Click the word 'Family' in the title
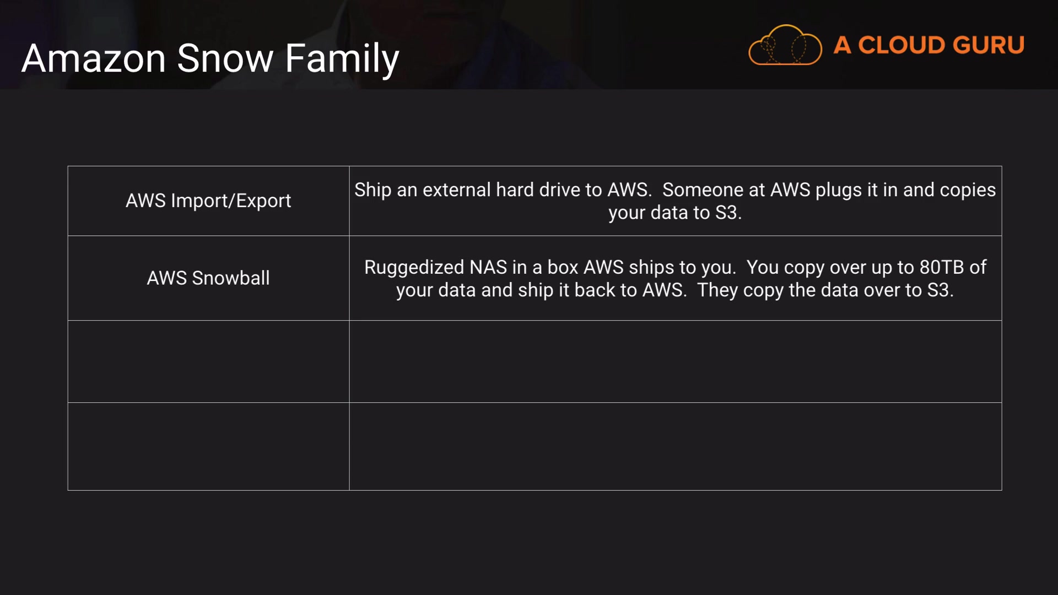Image resolution: width=1058 pixels, height=595 pixels. click(x=342, y=58)
